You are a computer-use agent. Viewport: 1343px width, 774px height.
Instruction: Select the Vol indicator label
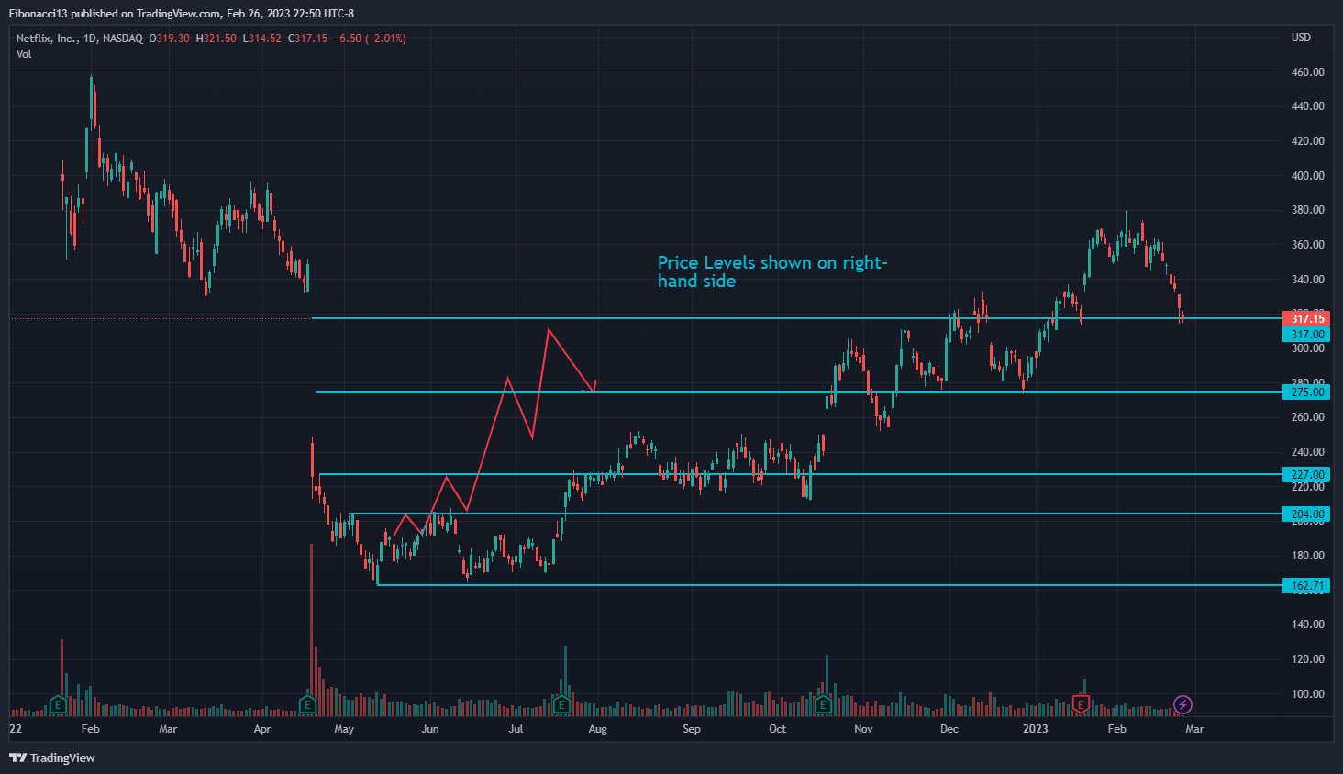click(x=24, y=54)
